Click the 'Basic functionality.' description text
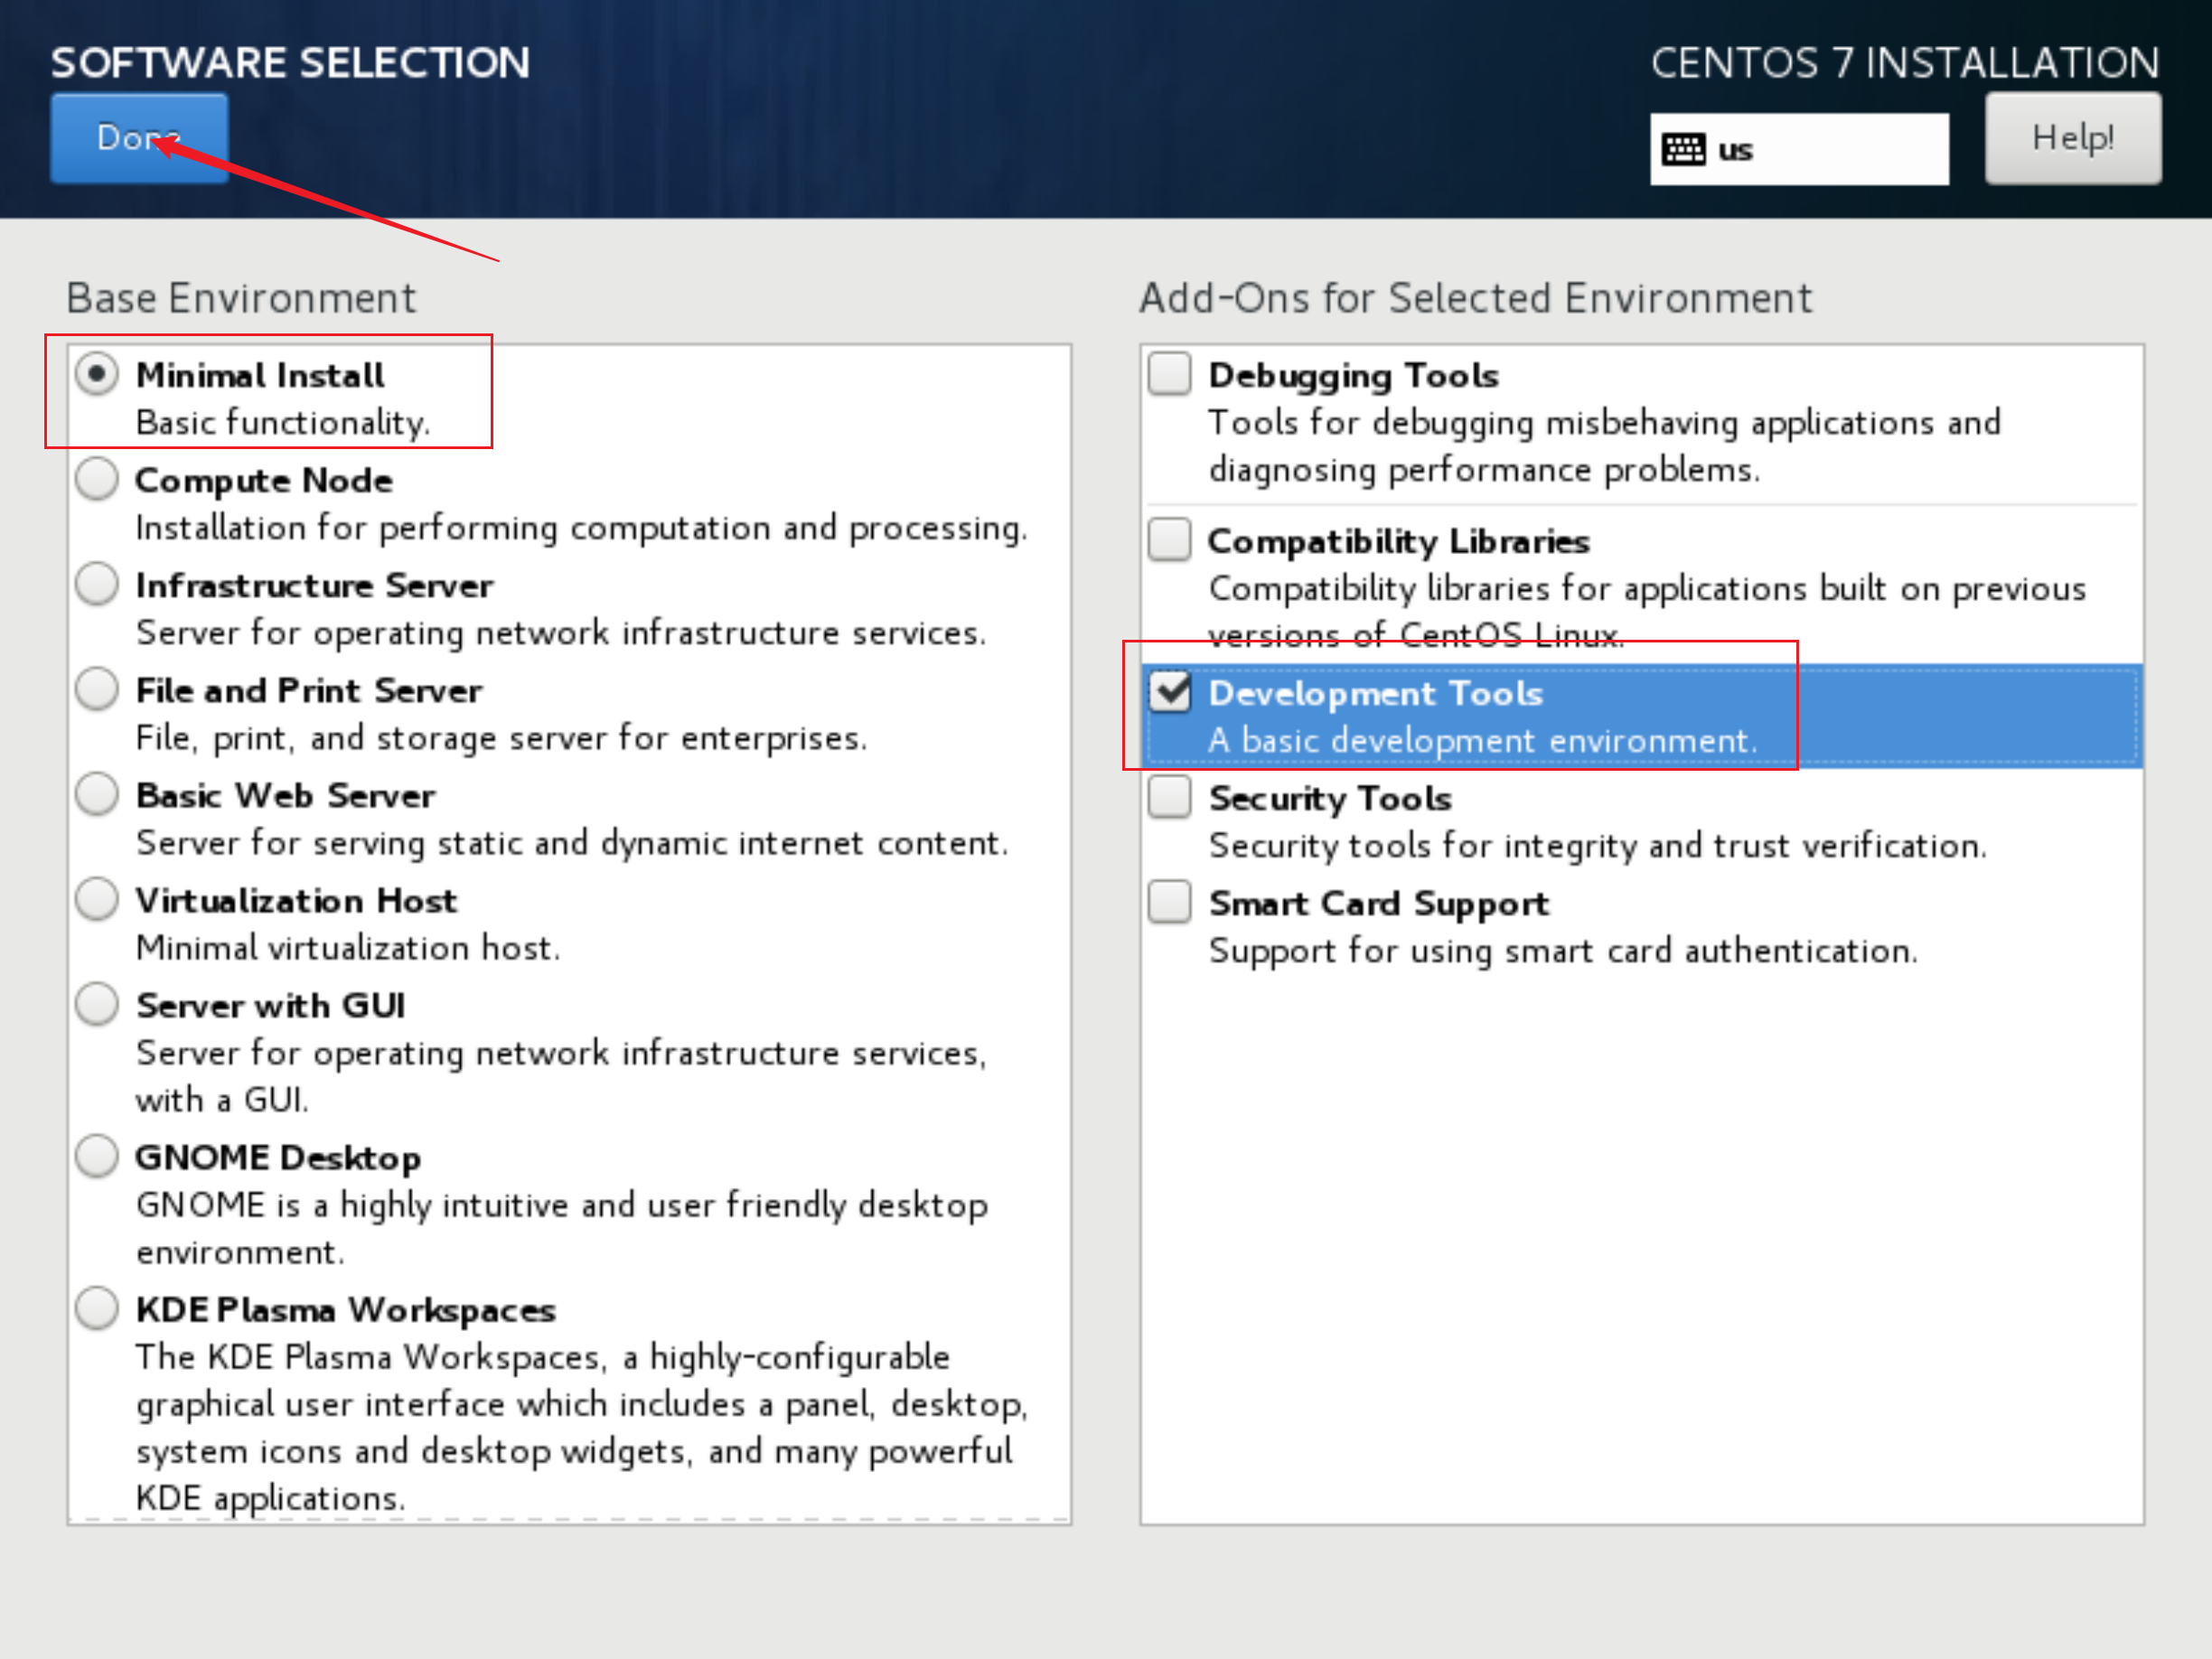This screenshot has height=1659, width=2212. [x=283, y=423]
